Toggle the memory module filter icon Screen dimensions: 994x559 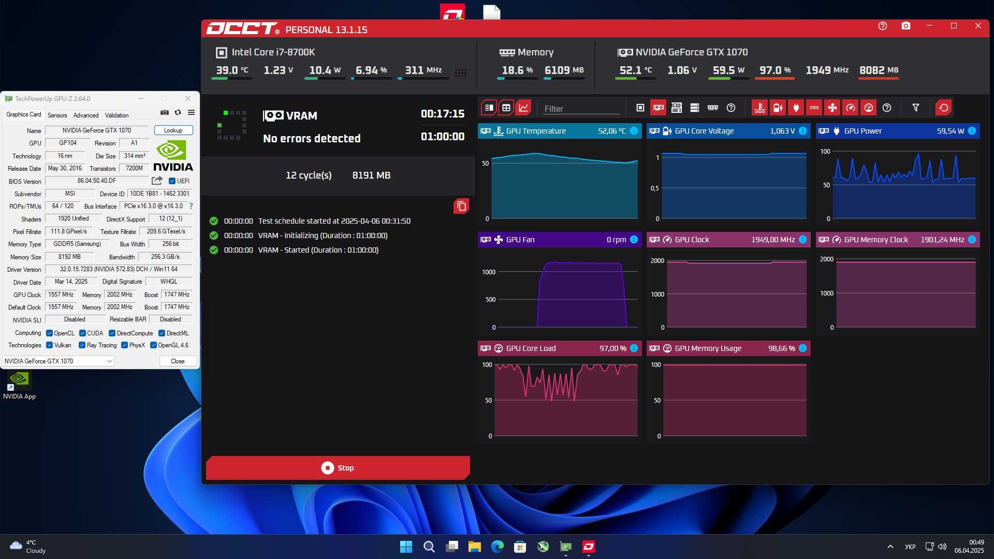713,108
